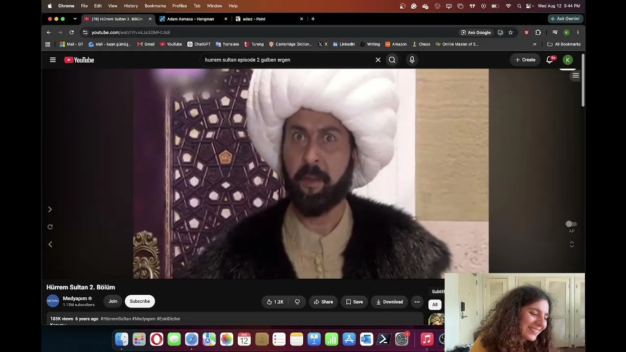Viewport: 626px width, 352px height.
Task: Open the tab search dropdown arrow
Action: [x=75, y=19]
